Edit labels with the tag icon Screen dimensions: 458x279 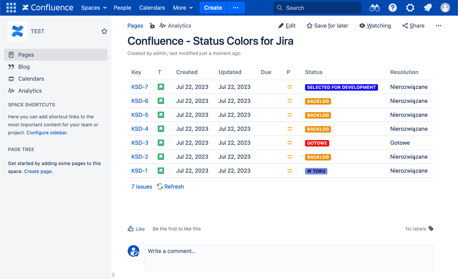click(431, 229)
